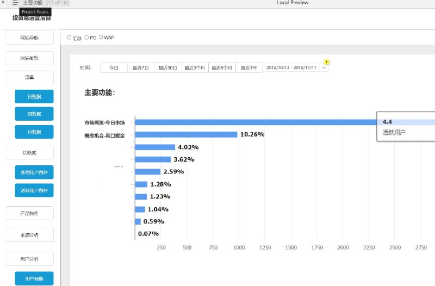Click the Local Preview header text
Screen dimensions: 435x286
tap(293, 3)
